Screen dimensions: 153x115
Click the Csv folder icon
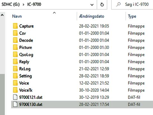(15, 33)
